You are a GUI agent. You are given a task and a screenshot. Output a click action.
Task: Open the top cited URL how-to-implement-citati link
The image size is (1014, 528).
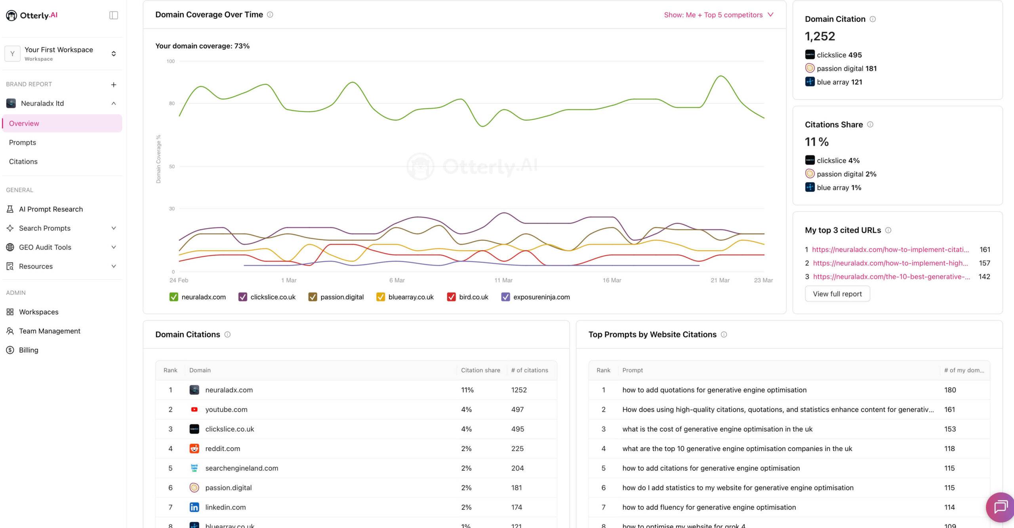tap(890, 249)
